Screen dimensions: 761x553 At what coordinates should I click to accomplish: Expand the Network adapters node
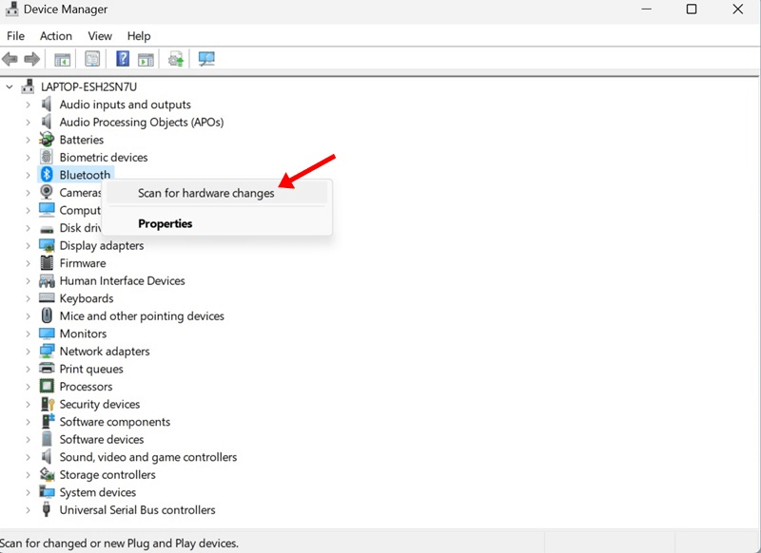pyautogui.click(x=29, y=352)
